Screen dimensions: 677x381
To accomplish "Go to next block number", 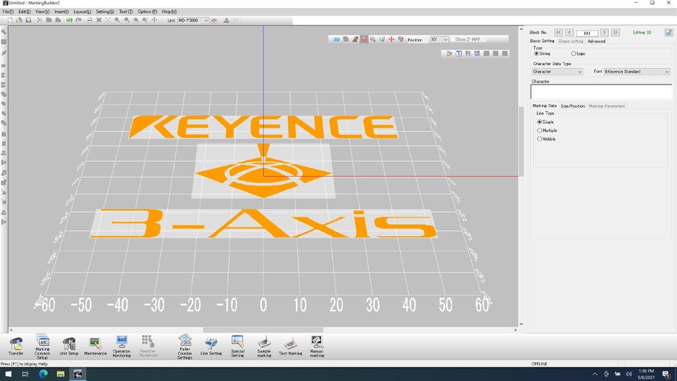I will (605, 32).
